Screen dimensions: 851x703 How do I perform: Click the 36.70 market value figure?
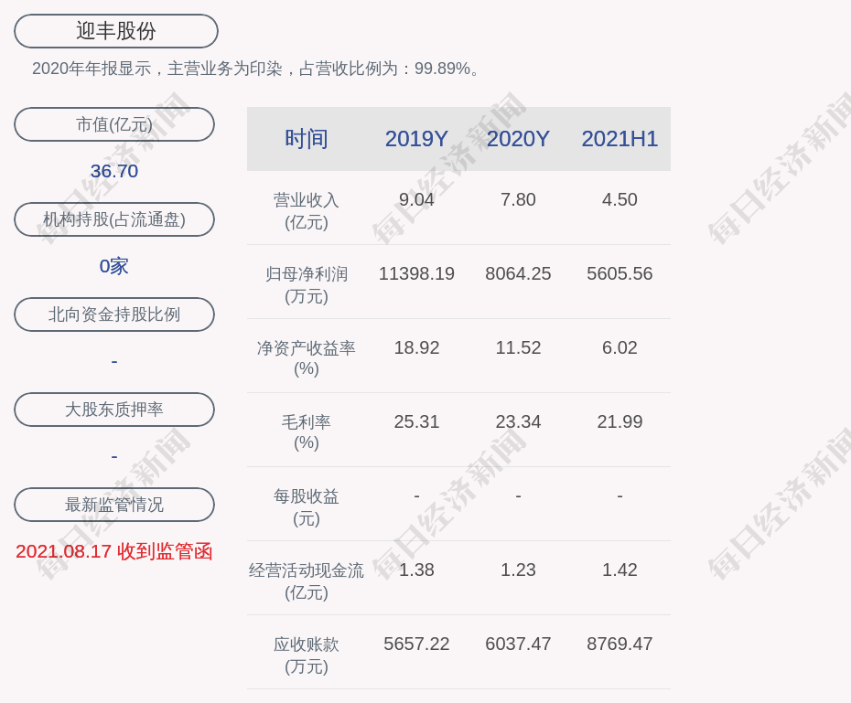[114, 171]
